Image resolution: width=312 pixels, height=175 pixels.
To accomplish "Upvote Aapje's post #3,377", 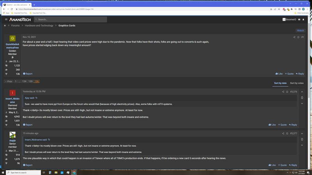I will click(302, 133).
